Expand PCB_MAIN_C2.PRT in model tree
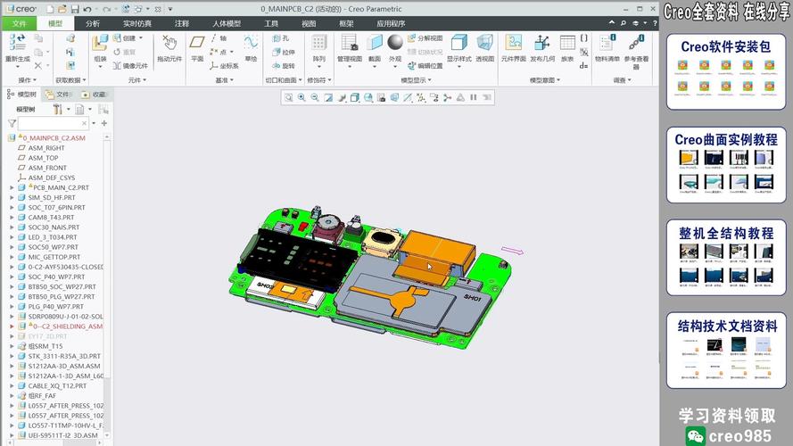The image size is (793, 446). [12, 187]
